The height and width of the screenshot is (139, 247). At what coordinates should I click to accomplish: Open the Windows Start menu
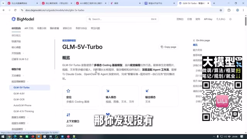tap(3, 136)
